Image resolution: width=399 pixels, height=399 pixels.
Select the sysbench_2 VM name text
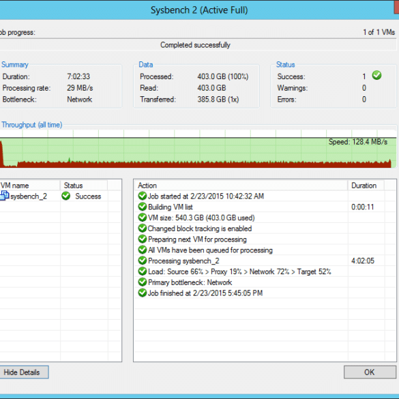[29, 196]
